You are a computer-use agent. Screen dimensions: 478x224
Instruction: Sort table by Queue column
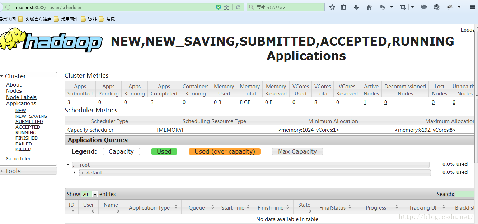tap(200, 207)
